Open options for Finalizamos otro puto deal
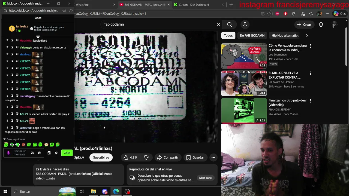The width and height of the screenshot is (349, 196). 311,101
